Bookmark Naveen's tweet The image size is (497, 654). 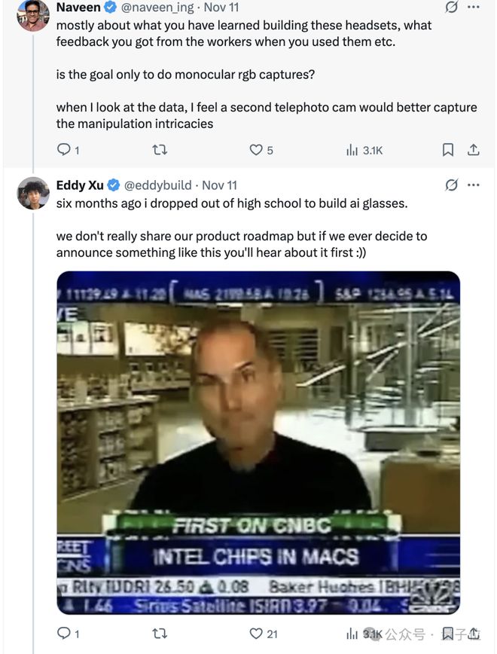click(x=448, y=150)
